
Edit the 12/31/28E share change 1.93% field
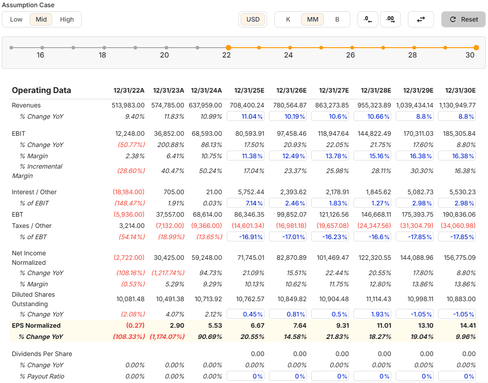pos(372,314)
